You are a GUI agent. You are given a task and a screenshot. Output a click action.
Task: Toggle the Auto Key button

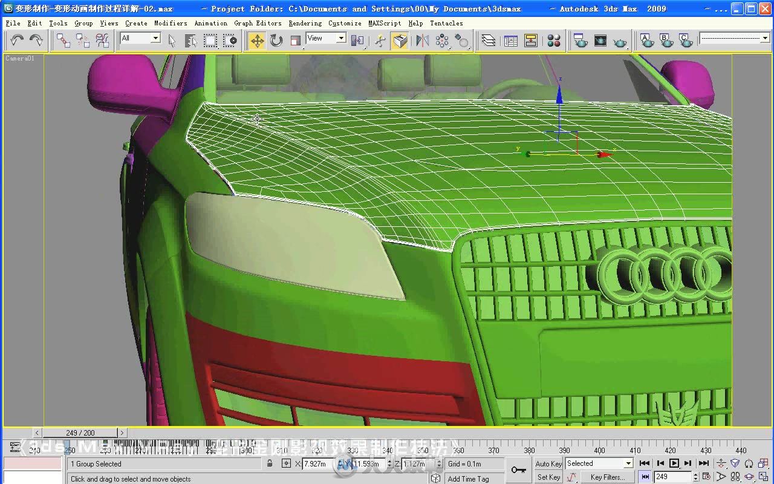(x=548, y=464)
